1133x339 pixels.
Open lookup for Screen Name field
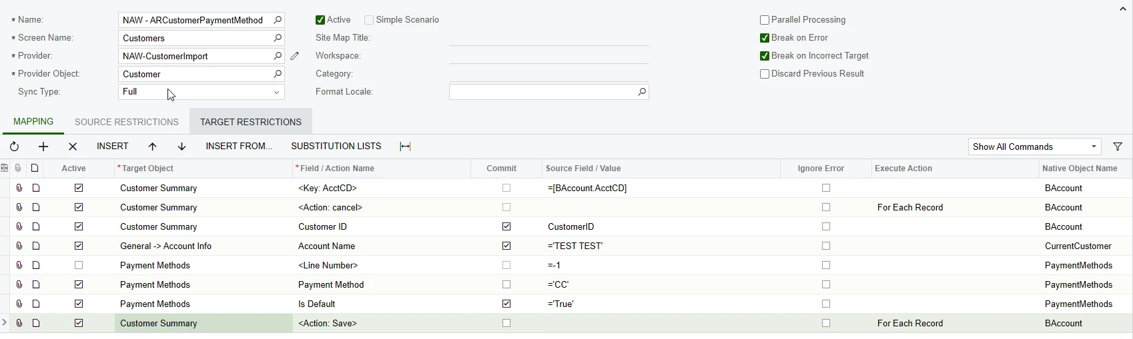click(278, 38)
